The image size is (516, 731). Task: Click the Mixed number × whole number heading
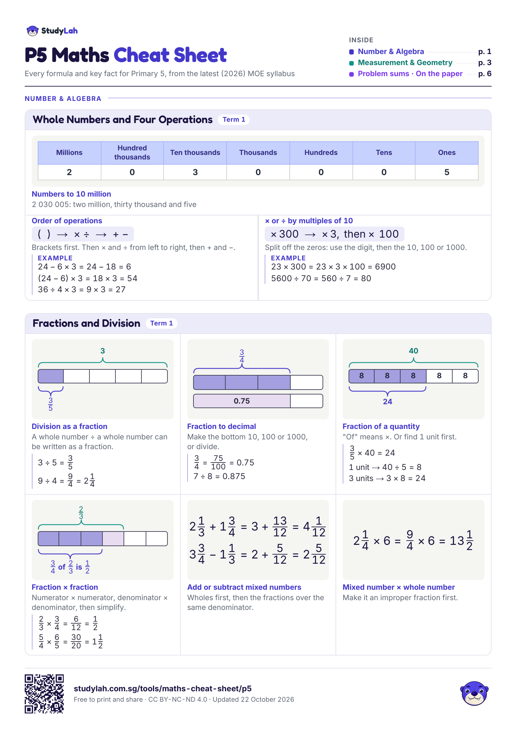399,587
